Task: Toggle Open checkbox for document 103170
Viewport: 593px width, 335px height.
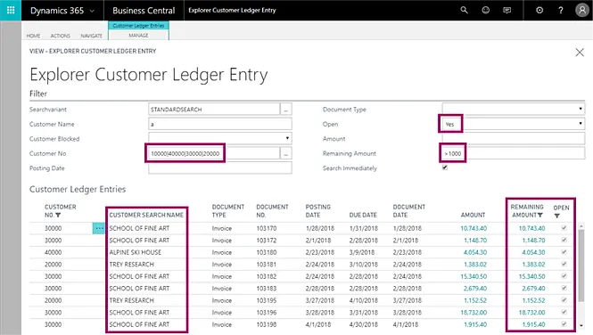Action: point(564,228)
